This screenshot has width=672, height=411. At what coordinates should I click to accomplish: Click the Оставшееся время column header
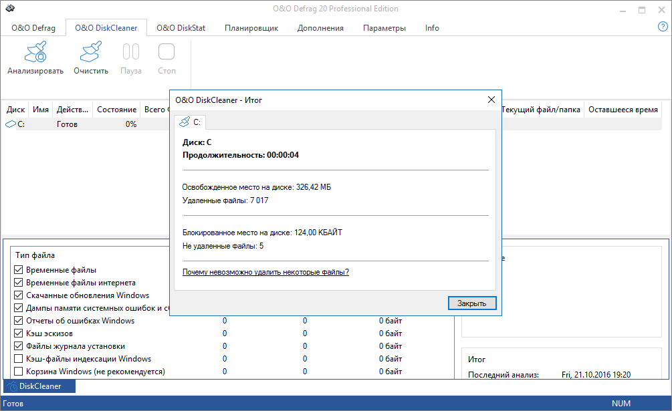(x=623, y=110)
